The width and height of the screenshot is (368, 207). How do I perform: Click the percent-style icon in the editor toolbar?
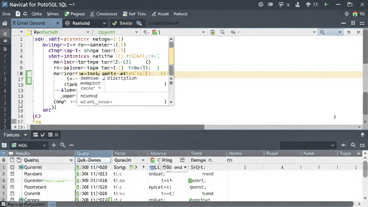click(x=233, y=32)
